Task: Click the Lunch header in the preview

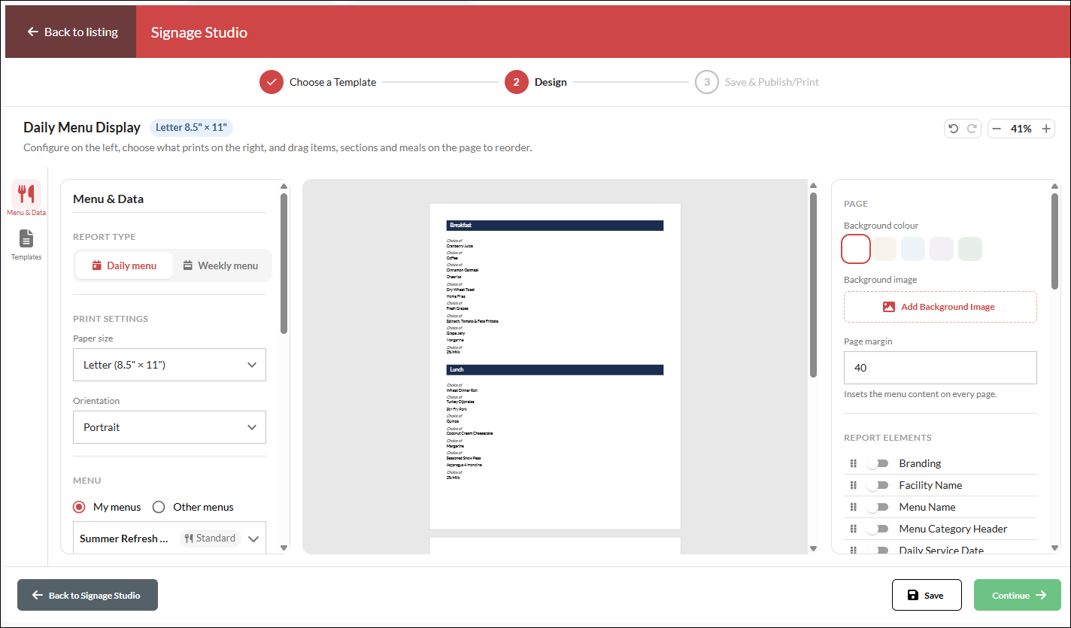Action: (x=555, y=370)
